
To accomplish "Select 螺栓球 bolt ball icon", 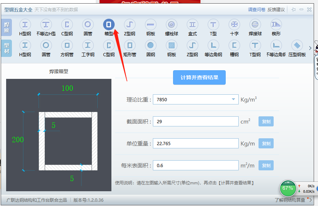I will pyautogui.click(x=172, y=25).
